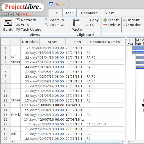This screenshot has height=144, width=144.
Task: Click the row 1 Gantt bar
Action: (x=138, y=48)
